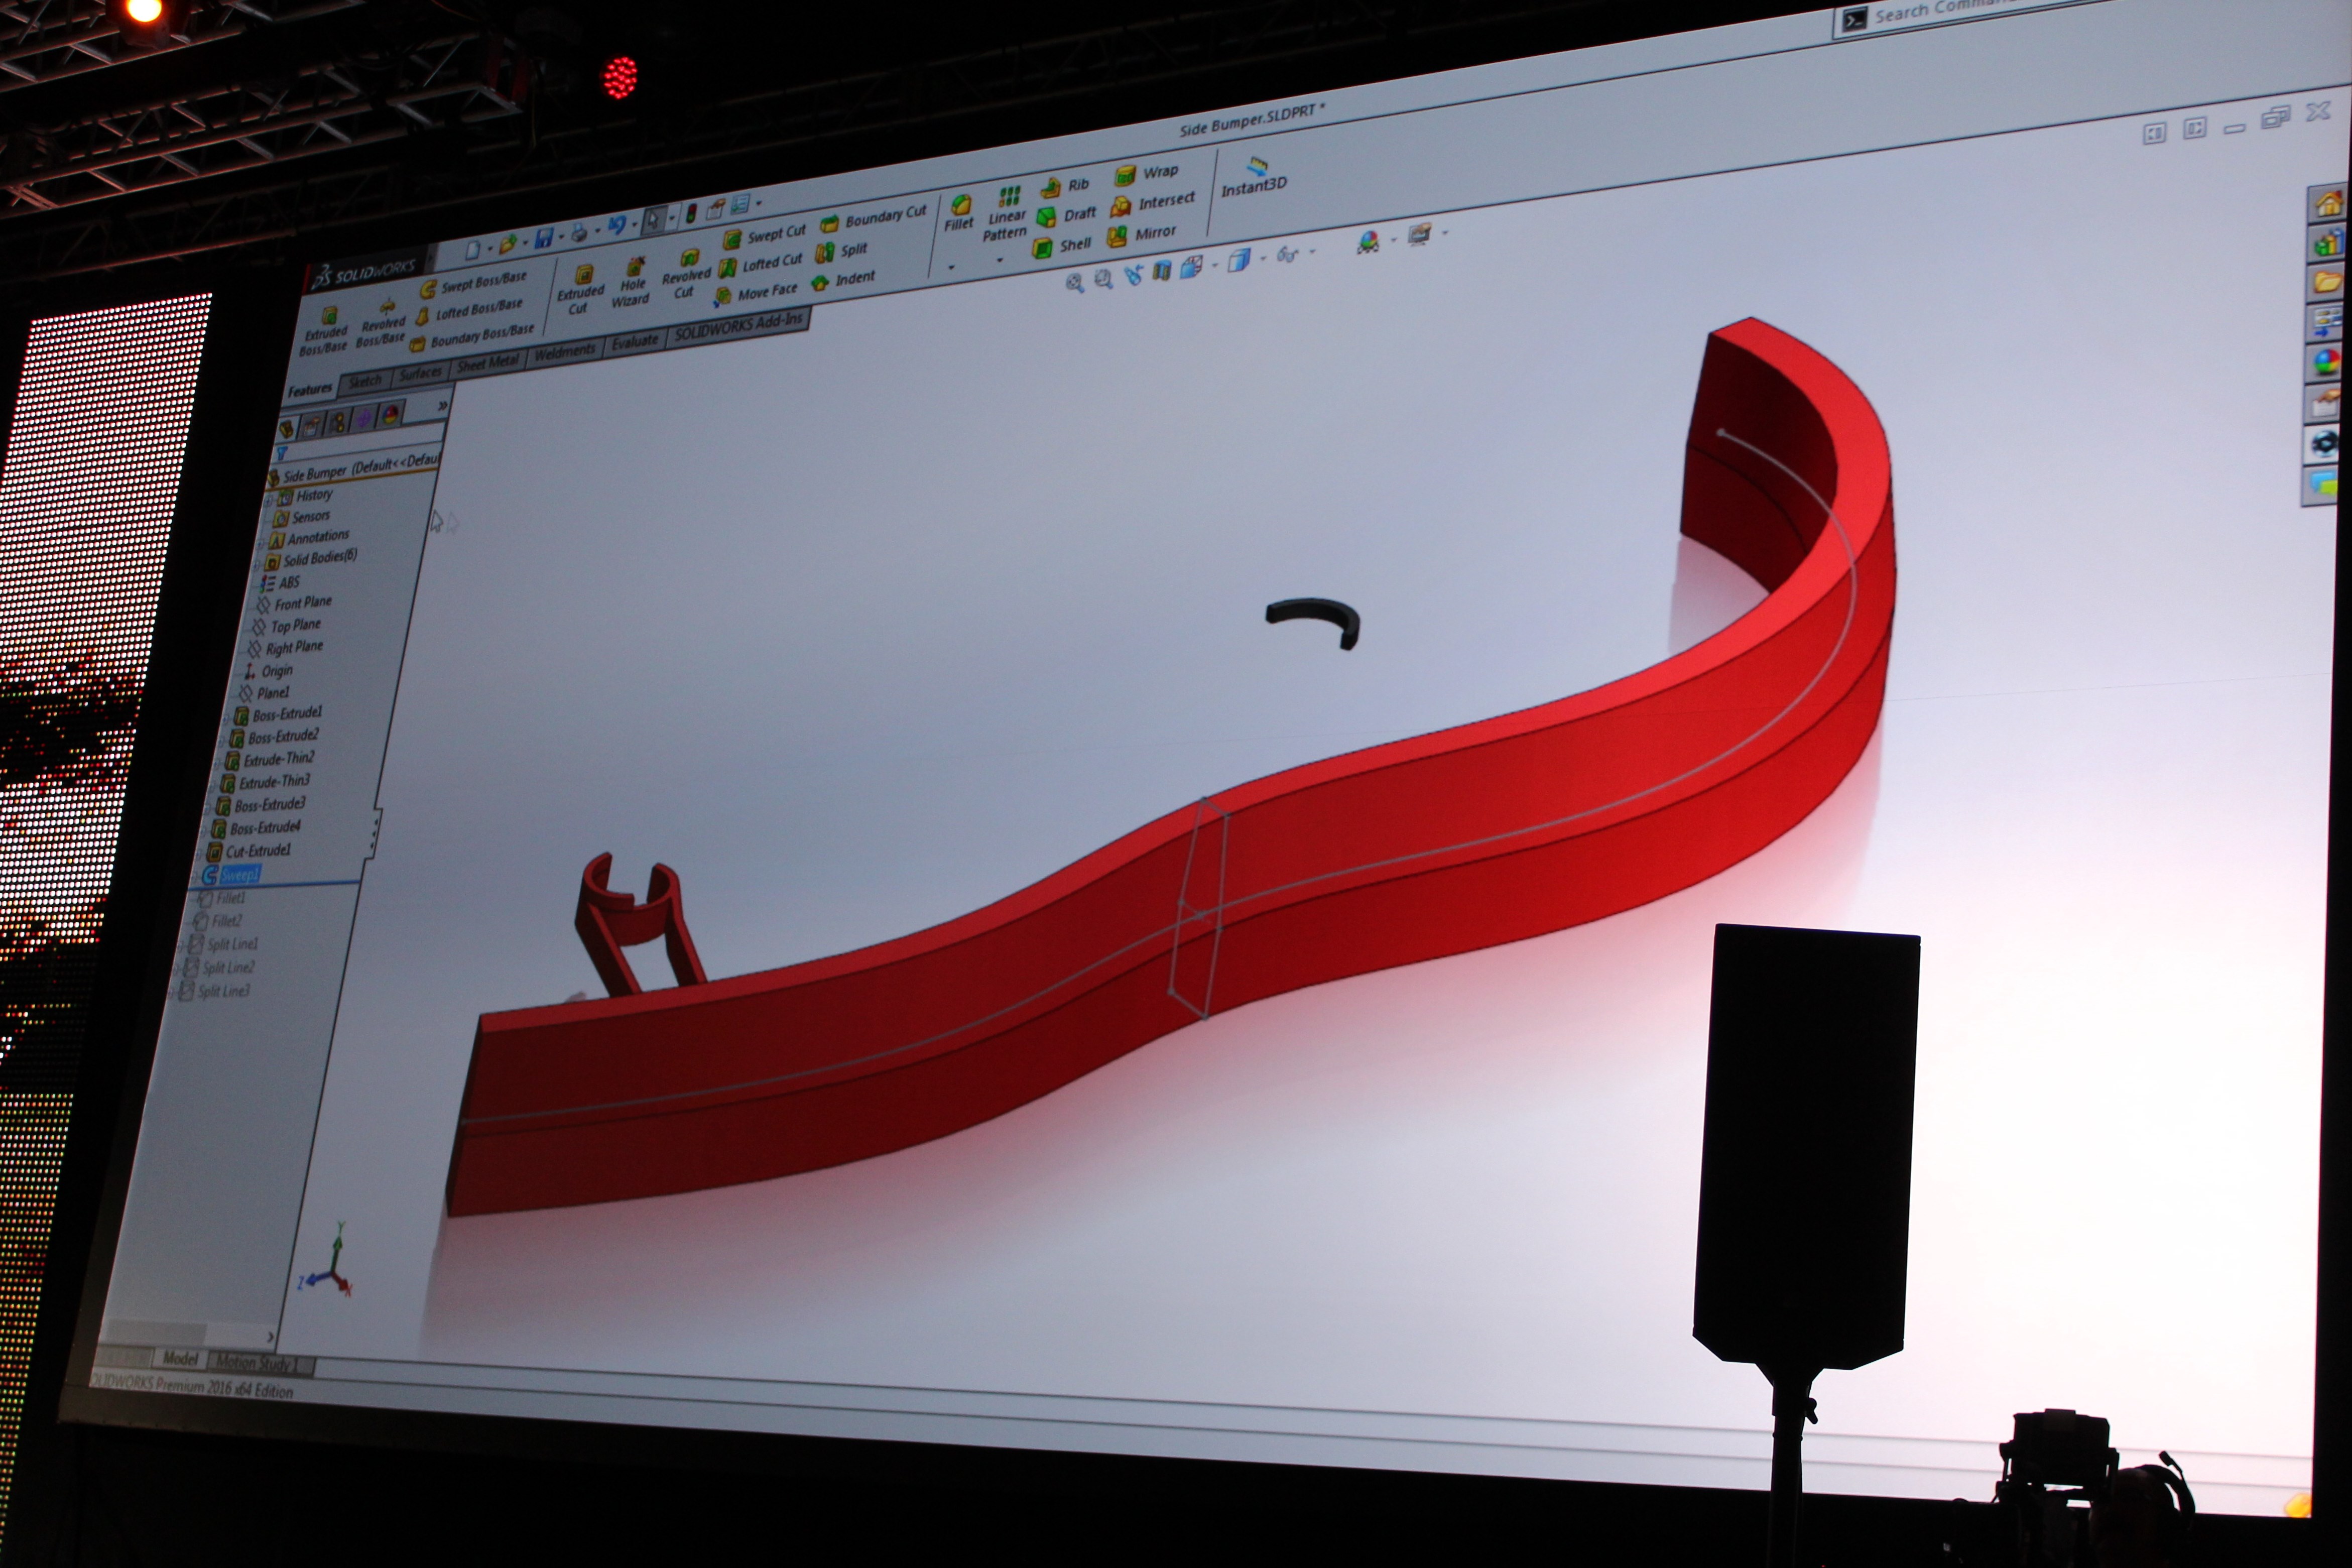
Task: Switch to the Sketch tab
Action: click(364, 382)
